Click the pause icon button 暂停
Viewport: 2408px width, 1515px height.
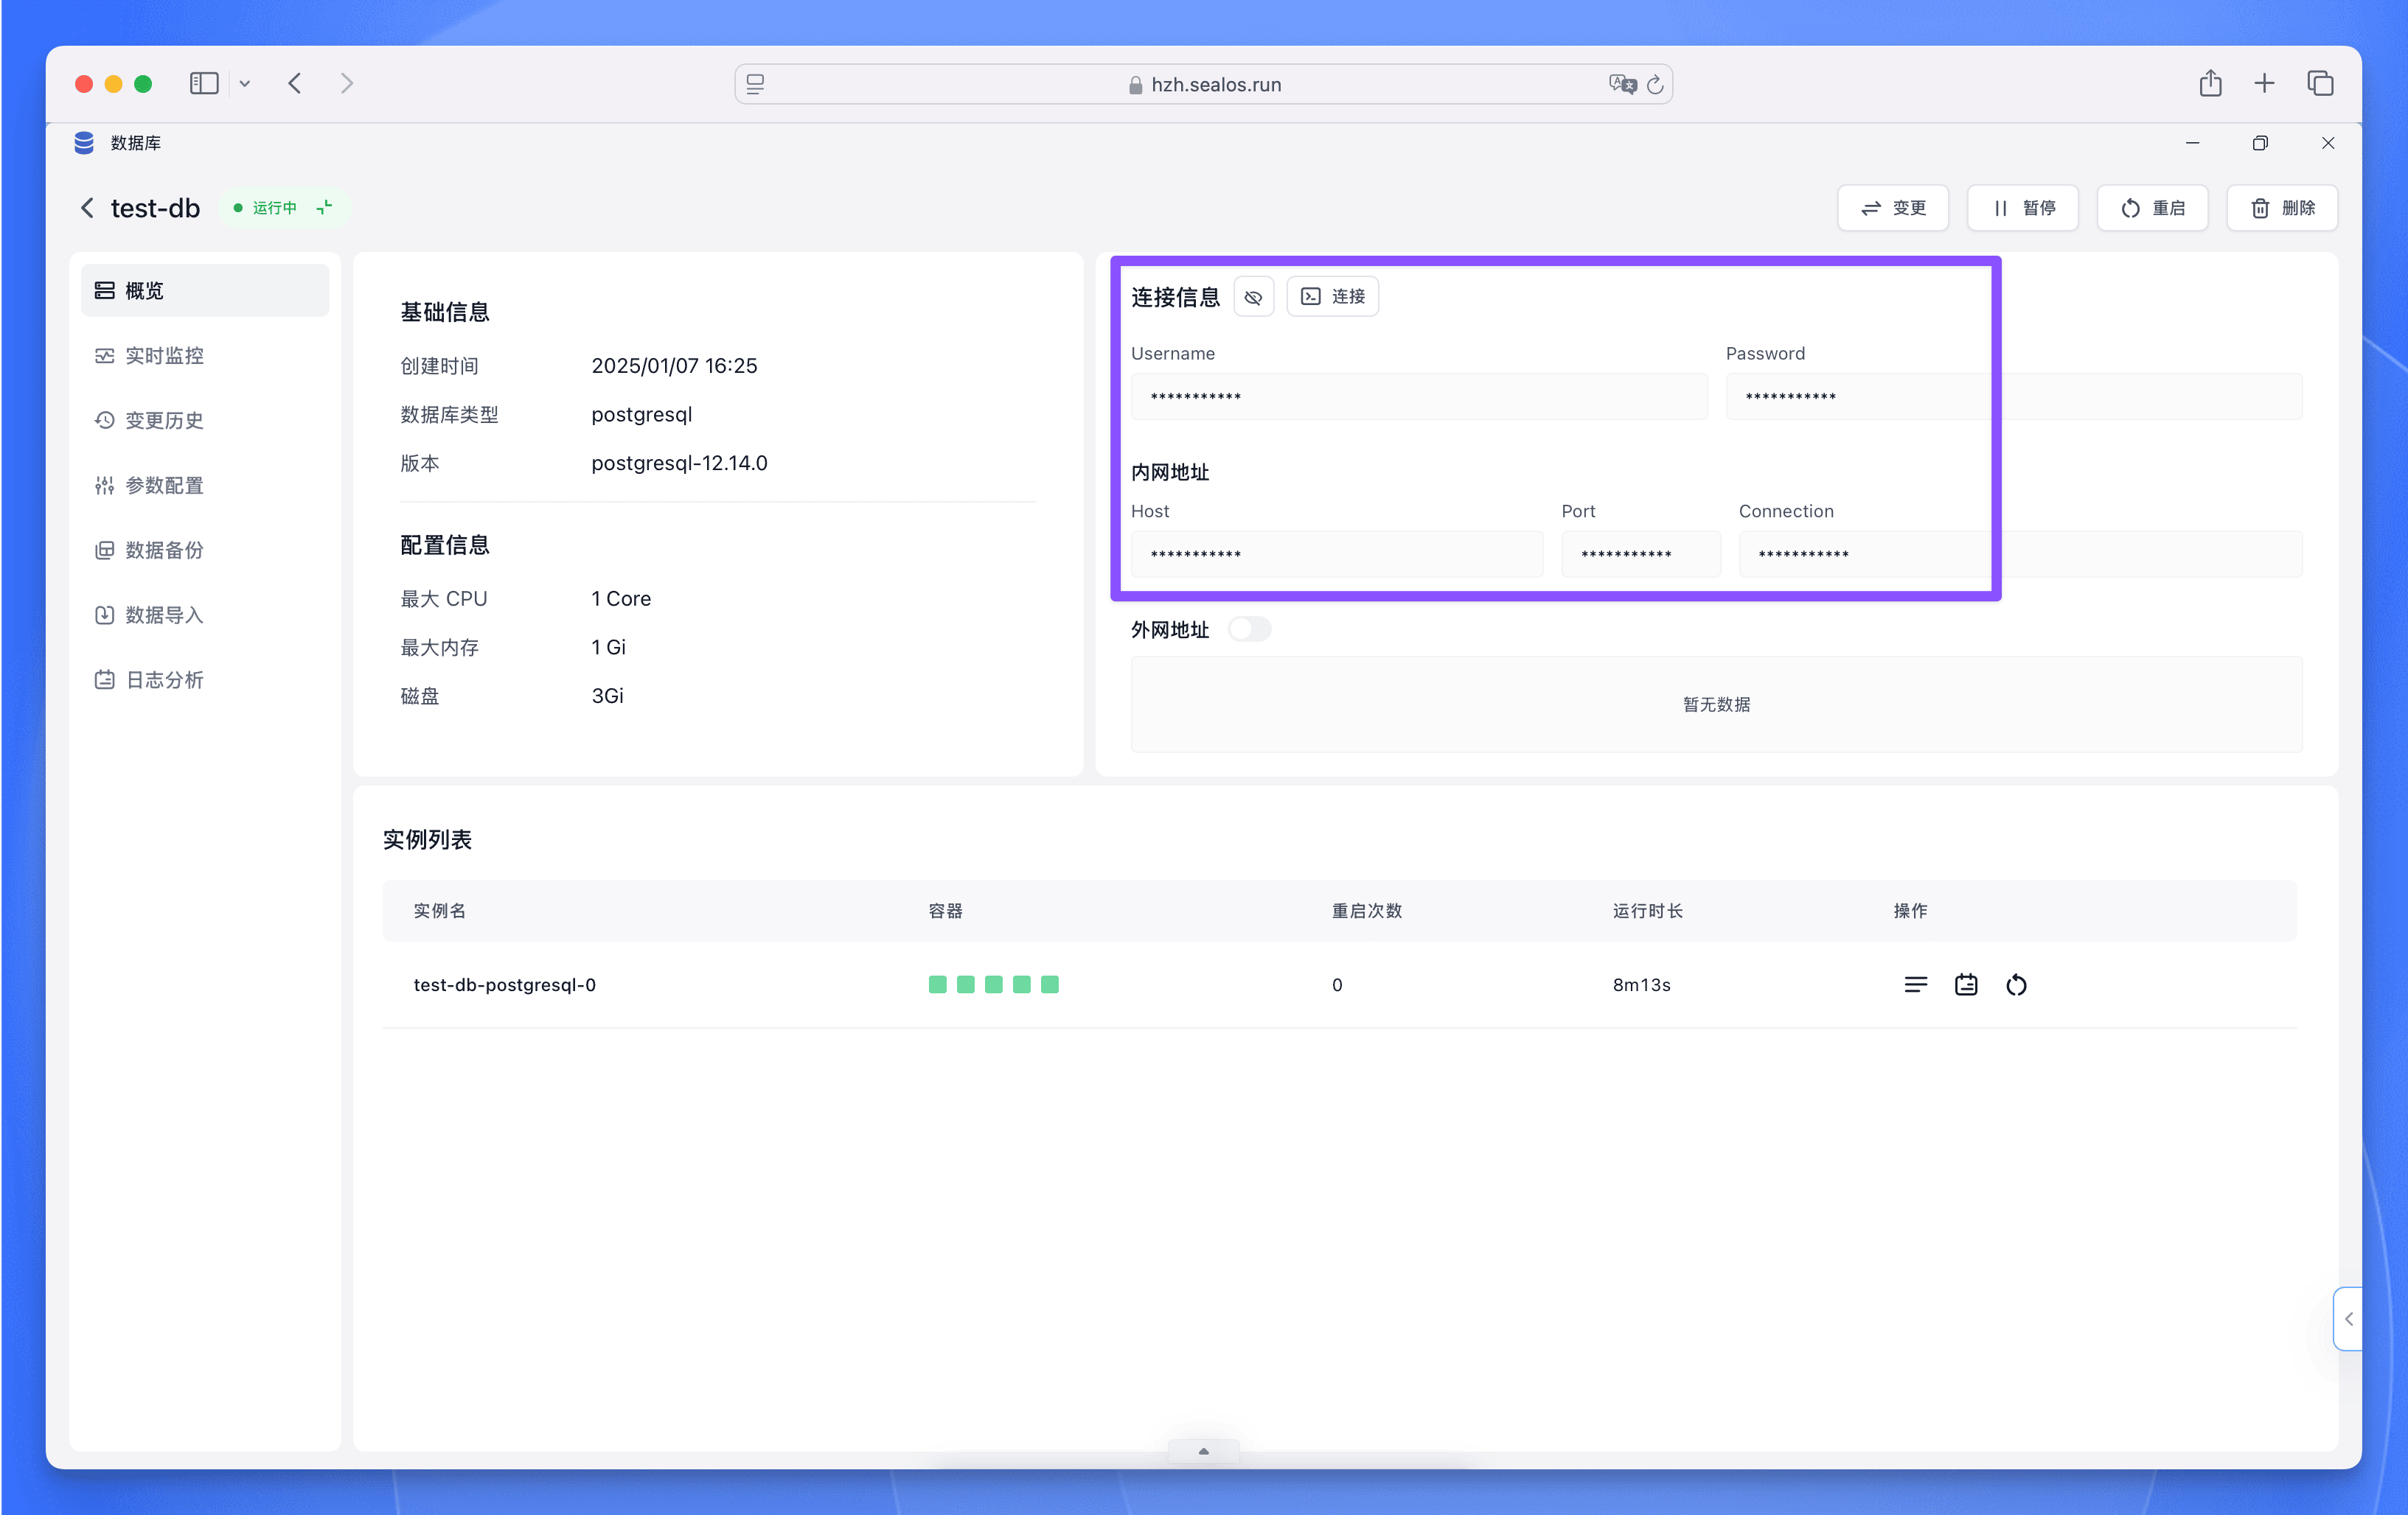point(2022,208)
